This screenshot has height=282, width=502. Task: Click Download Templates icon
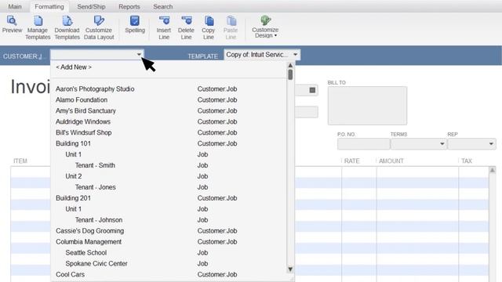point(67,21)
